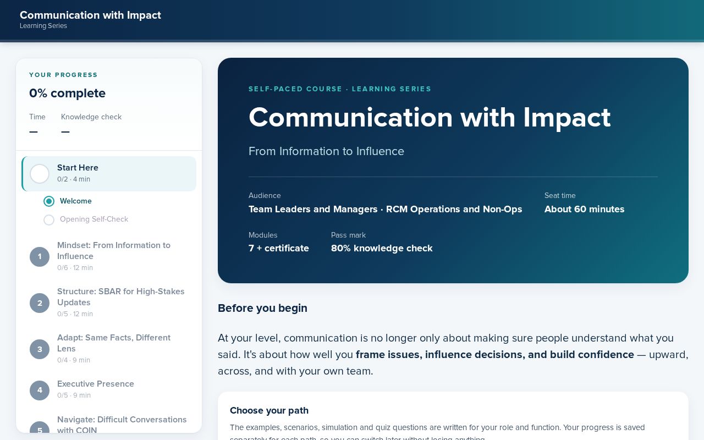Click the Seat time label in the hero card

pyautogui.click(x=560, y=195)
